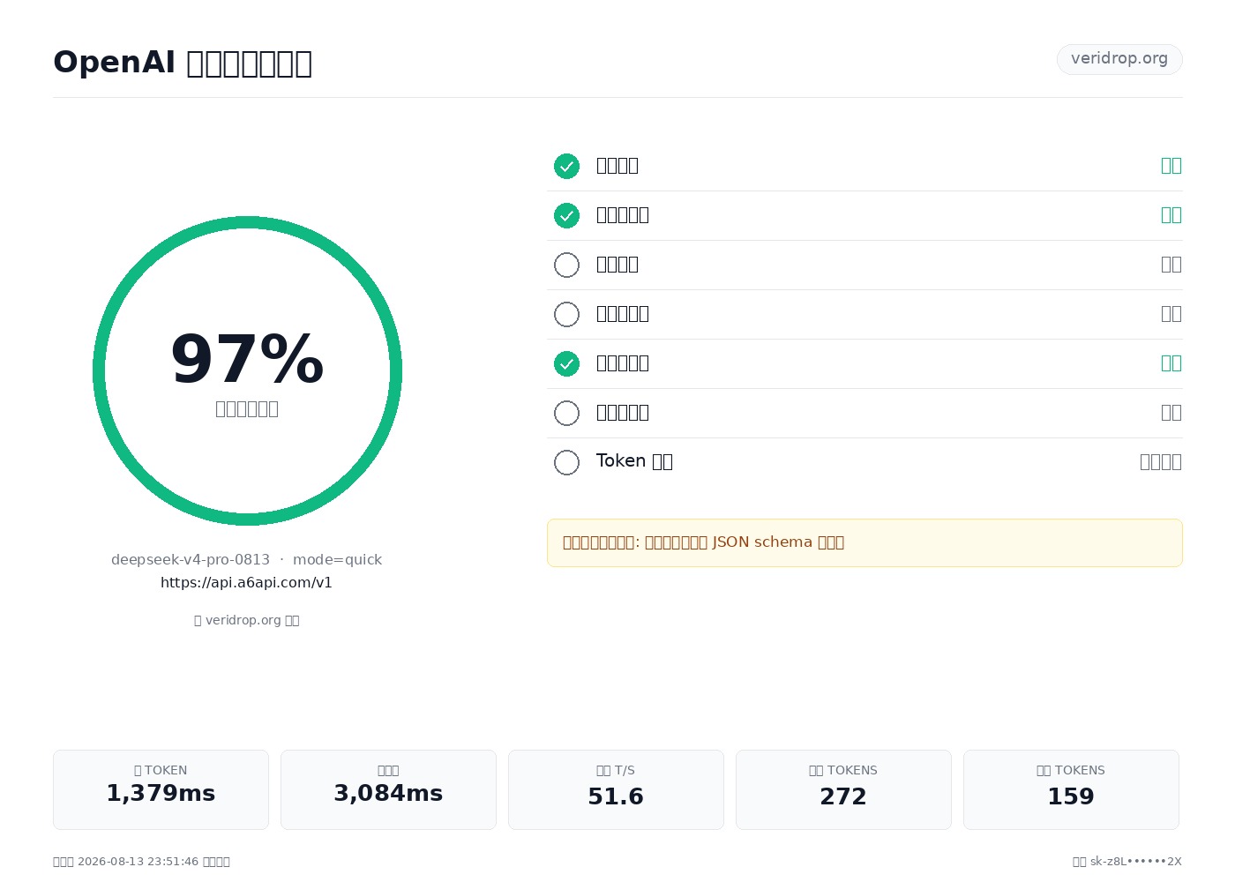
Task: Click the veridrop.org credit below the URL
Action: coord(246,620)
